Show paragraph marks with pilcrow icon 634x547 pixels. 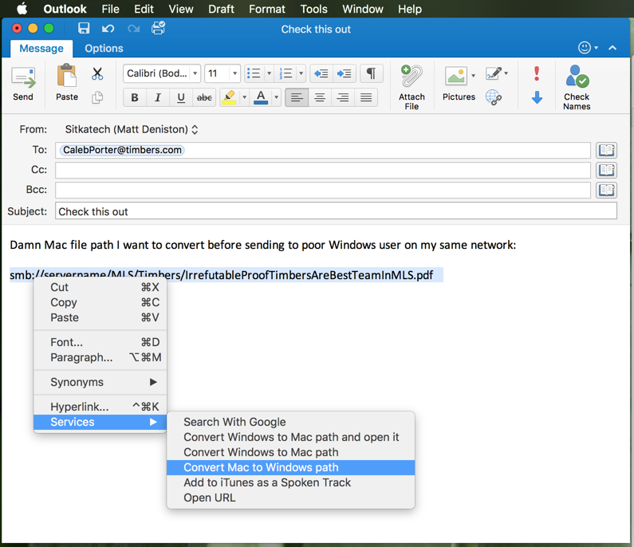click(371, 73)
